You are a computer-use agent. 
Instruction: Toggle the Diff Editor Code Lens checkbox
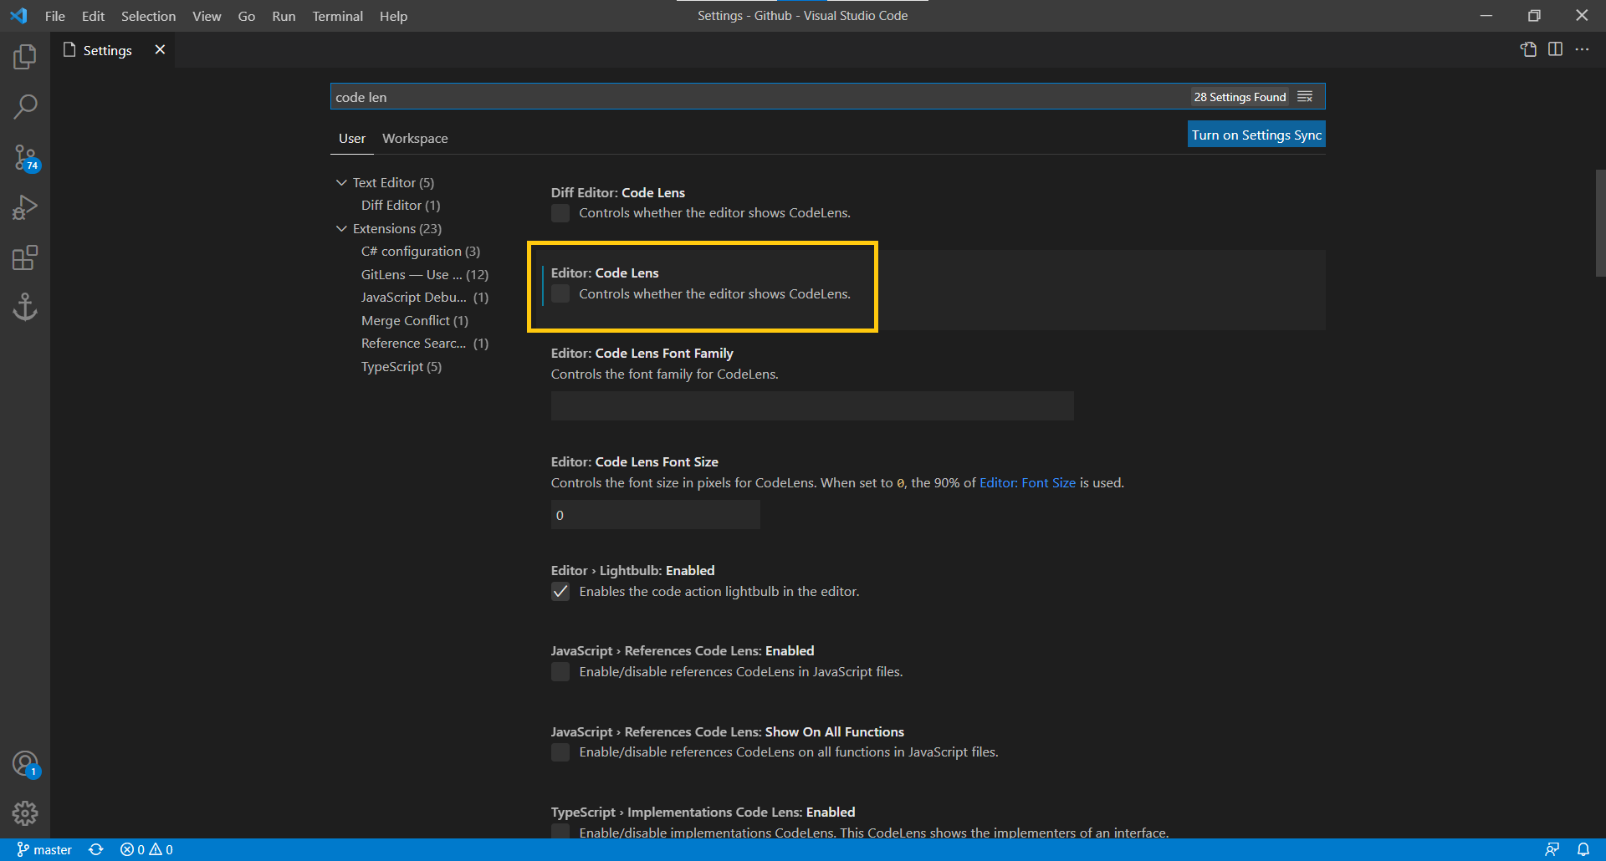pos(560,213)
